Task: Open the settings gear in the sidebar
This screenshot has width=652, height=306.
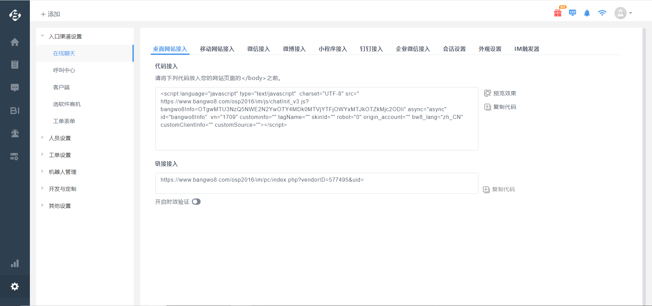Action: [15, 286]
